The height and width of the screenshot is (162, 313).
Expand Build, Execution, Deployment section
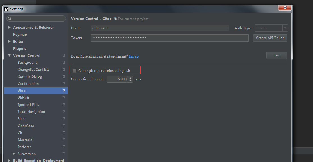(9, 160)
